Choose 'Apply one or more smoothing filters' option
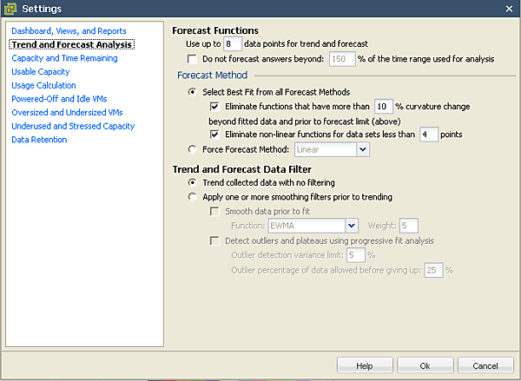521x381 pixels. (193, 197)
